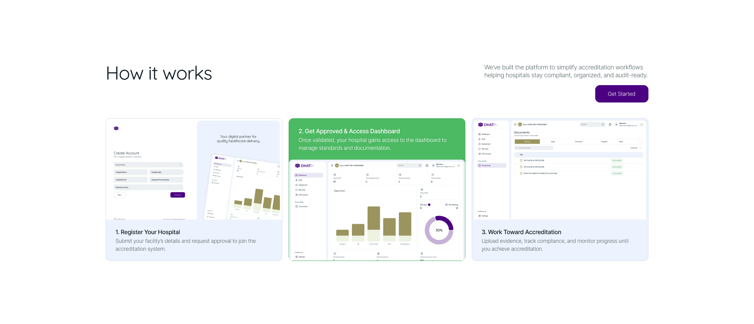Select the Policies tab in Documents card
The image size is (754, 324).
pyautogui.click(x=527, y=142)
